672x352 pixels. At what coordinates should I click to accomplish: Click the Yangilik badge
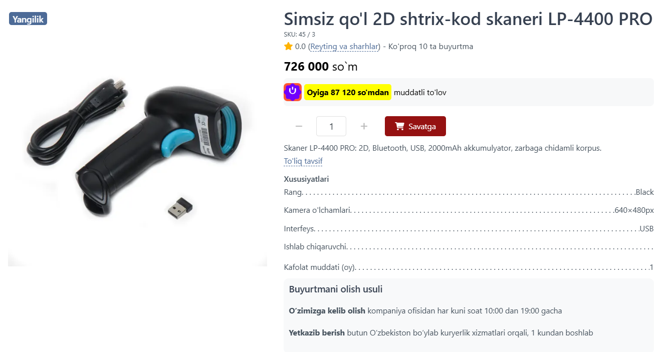tap(28, 19)
